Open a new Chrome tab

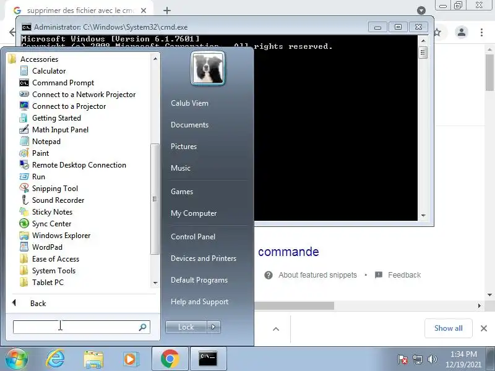click(x=167, y=11)
